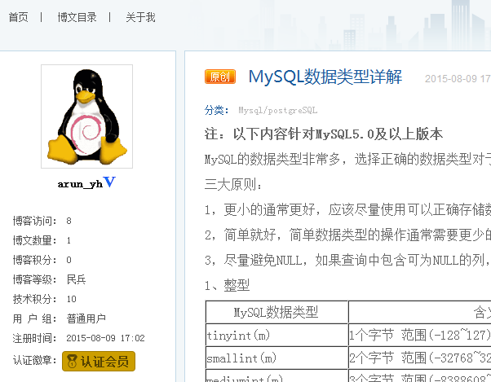Screen dimensions: 491x382
Task: Click the orange 原创 badge
Action: (x=220, y=77)
